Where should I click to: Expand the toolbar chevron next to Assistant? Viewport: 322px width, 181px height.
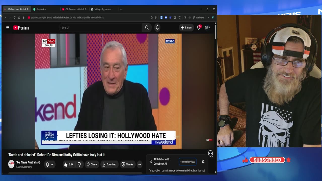click(x=209, y=18)
